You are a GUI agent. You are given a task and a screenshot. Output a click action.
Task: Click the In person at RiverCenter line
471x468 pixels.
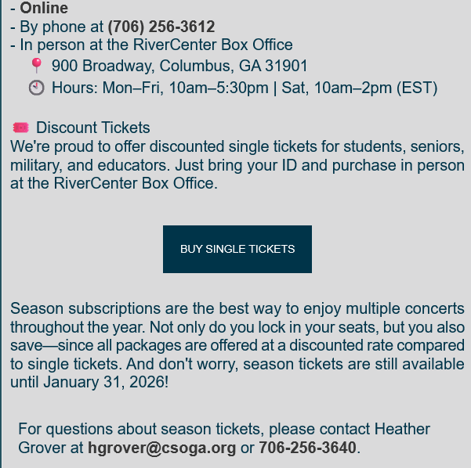click(151, 45)
